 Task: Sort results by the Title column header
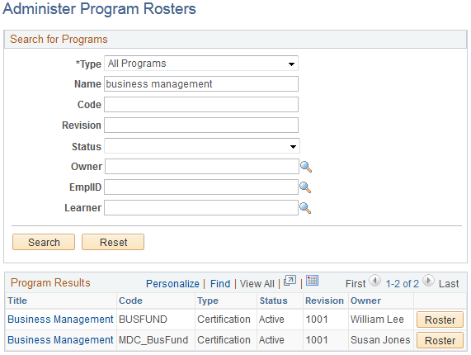click(17, 301)
